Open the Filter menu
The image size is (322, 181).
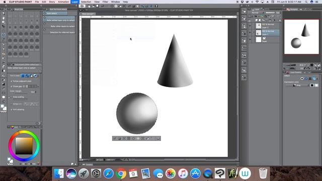105,2
